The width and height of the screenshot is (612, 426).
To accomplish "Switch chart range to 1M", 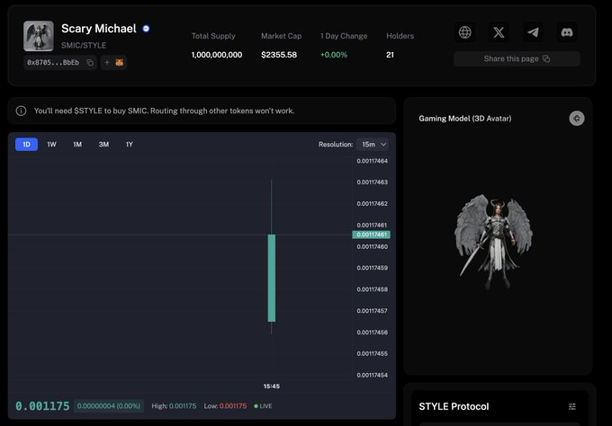I will pyautogui.click(x=77, y=144).
